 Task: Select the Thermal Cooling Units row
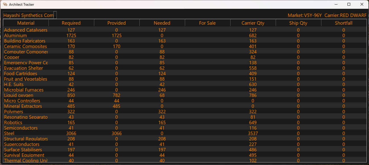point(185,160)
